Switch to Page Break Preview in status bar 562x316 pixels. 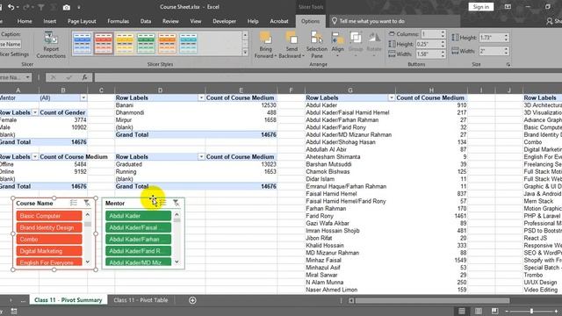click(494, 311)
